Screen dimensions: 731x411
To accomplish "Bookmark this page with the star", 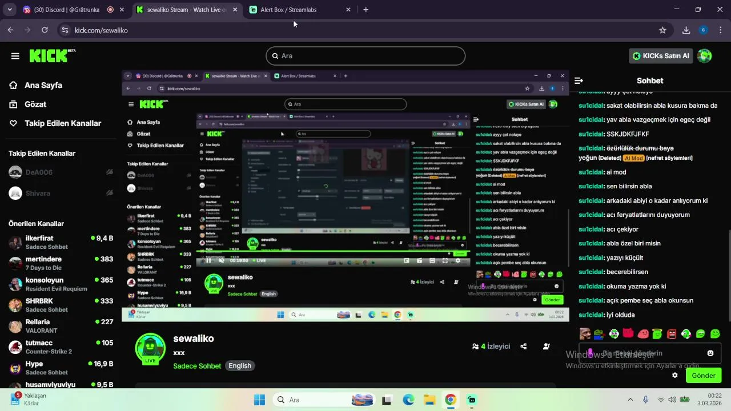I will [662, 30].
